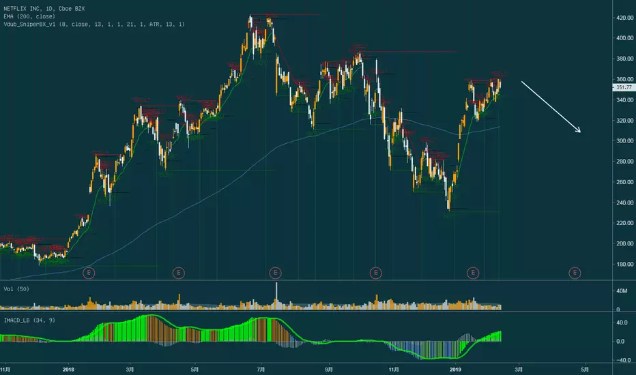Click the 7月 label on time axis
The height and width of the screenshot is (375, 636).
tap(261, 370)
